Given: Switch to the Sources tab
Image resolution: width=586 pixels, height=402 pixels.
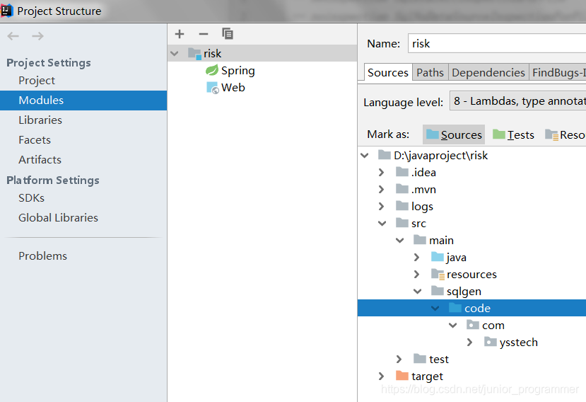Looking at the screenshot, I should point(388,72).
